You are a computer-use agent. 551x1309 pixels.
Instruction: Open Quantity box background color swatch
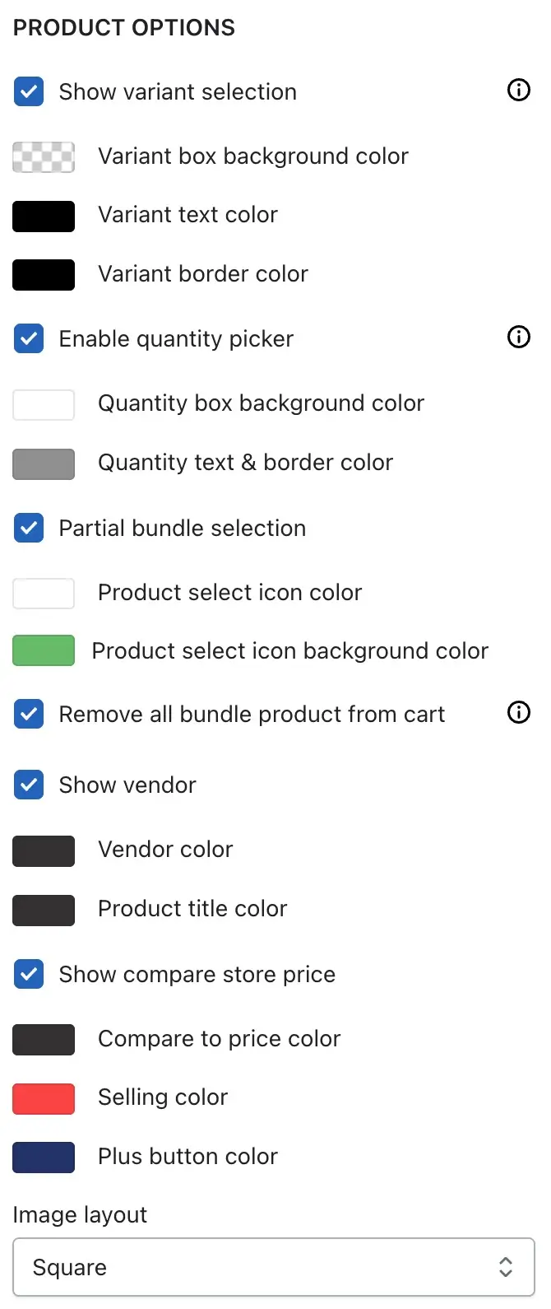click(x=44, y=405)
